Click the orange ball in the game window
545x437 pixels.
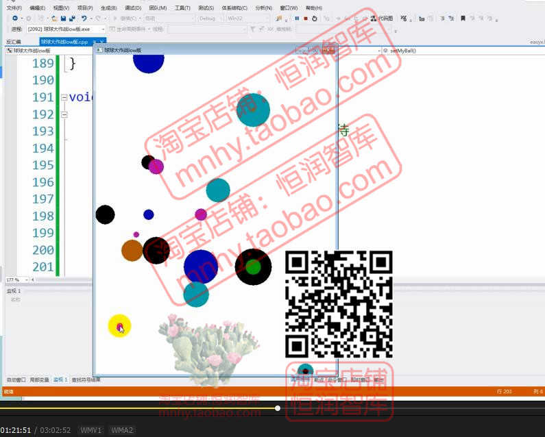tap(132, 251)
